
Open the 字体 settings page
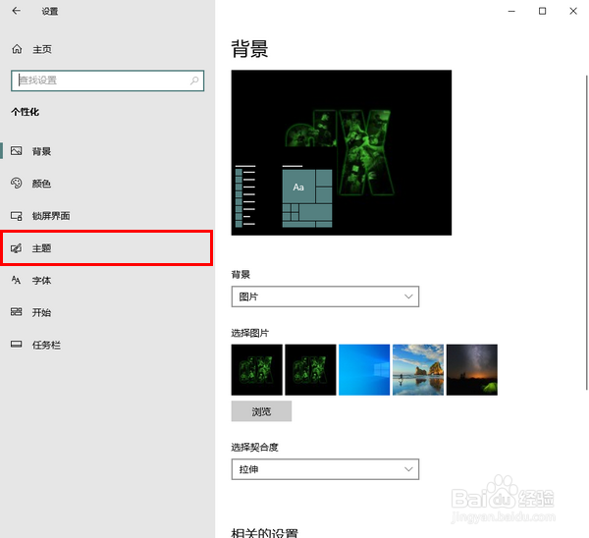107,280
